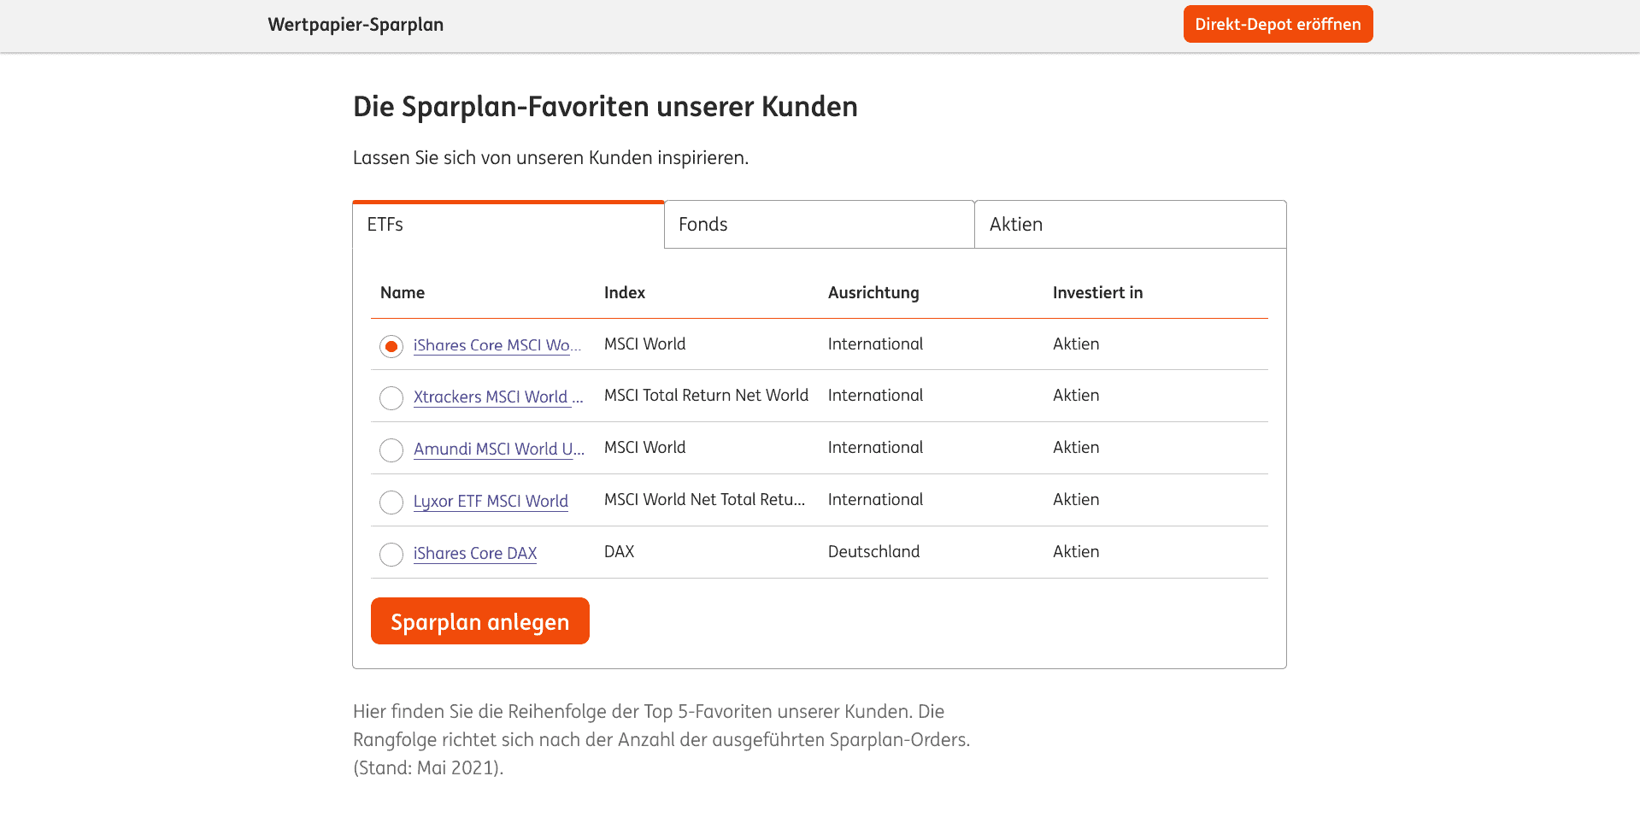Click the MSCI Total Return Net World cell
Screen dimensions: 1640x823
pos(706,396)
